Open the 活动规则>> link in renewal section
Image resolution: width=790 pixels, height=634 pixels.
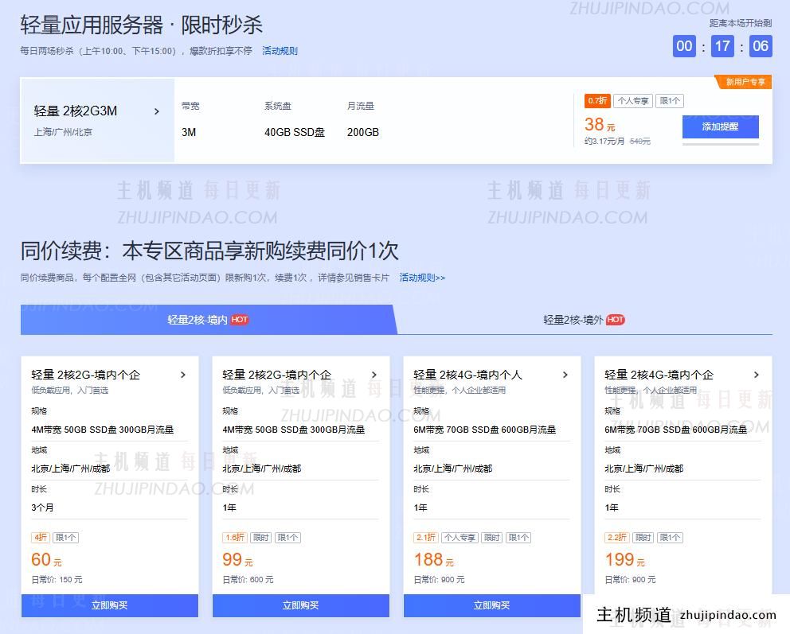422,278
